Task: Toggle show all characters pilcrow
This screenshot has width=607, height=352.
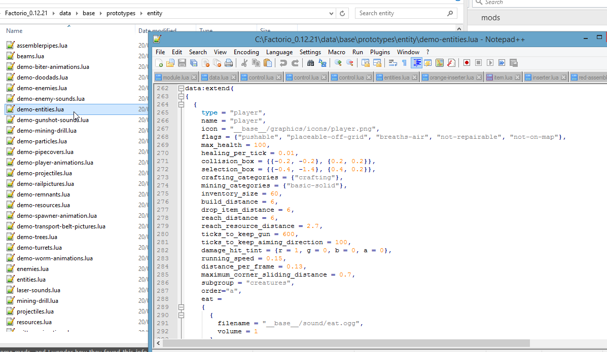Action: [x=404, y=63]
